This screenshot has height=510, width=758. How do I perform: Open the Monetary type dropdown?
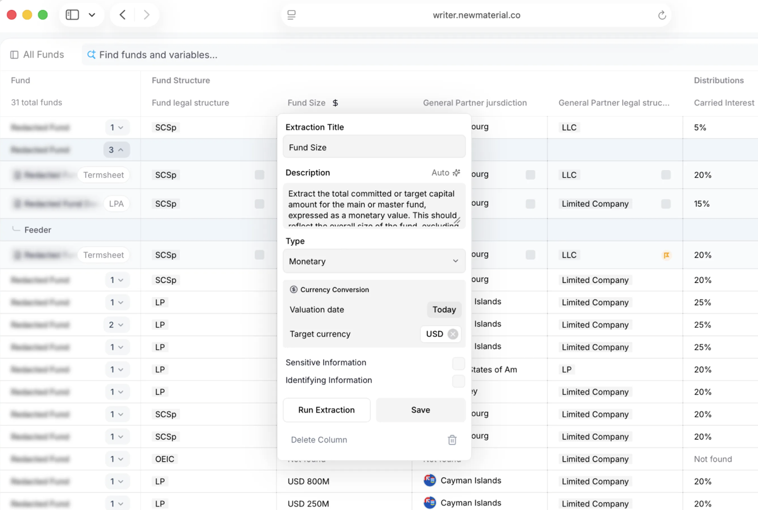coord(374,261)
